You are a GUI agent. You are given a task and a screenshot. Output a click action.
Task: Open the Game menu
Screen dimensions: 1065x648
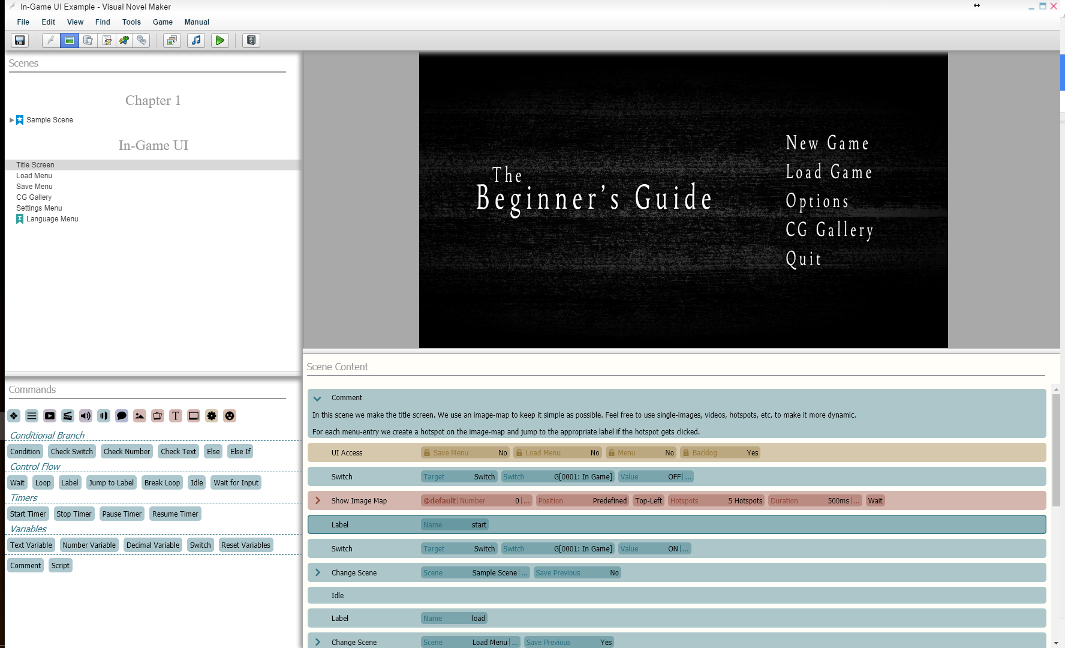163,22
